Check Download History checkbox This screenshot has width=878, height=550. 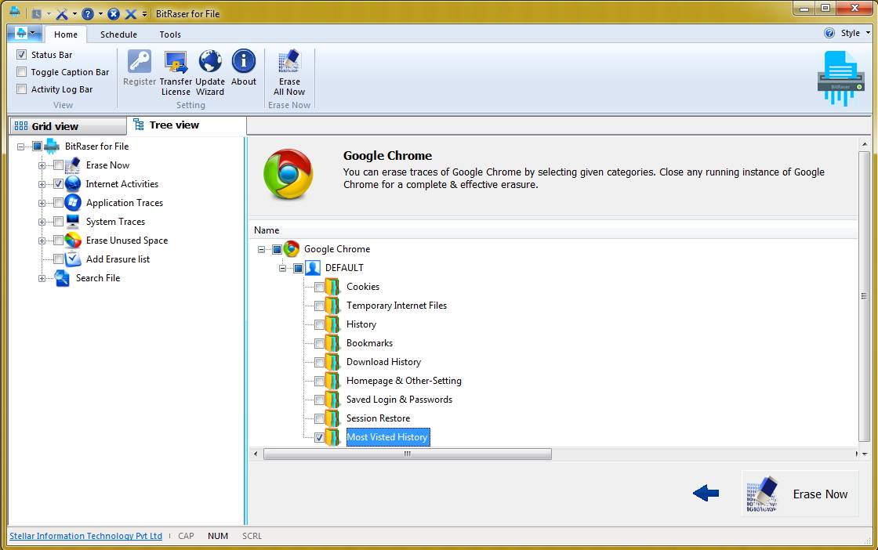pos(319,363)
